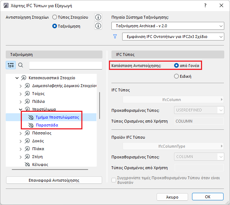Expand the Τοίχος tree node

(20, 94)
